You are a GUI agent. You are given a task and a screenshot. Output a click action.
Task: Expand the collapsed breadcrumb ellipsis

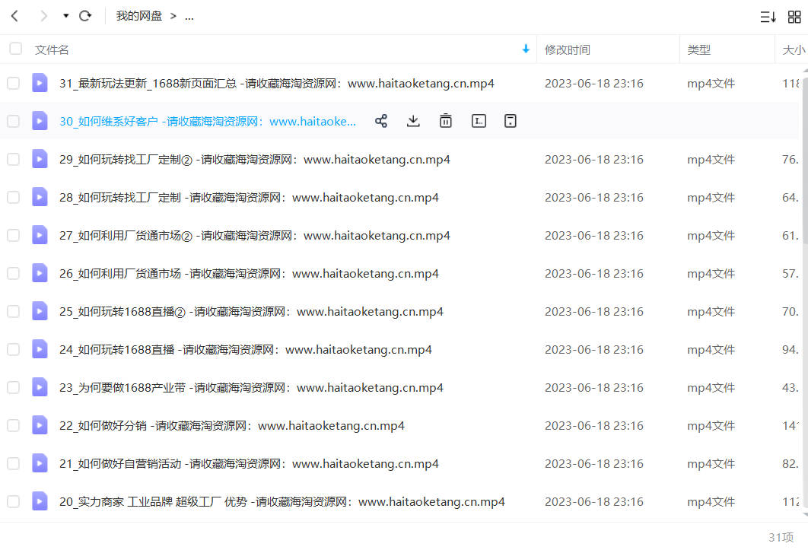[x=189, y=17]
